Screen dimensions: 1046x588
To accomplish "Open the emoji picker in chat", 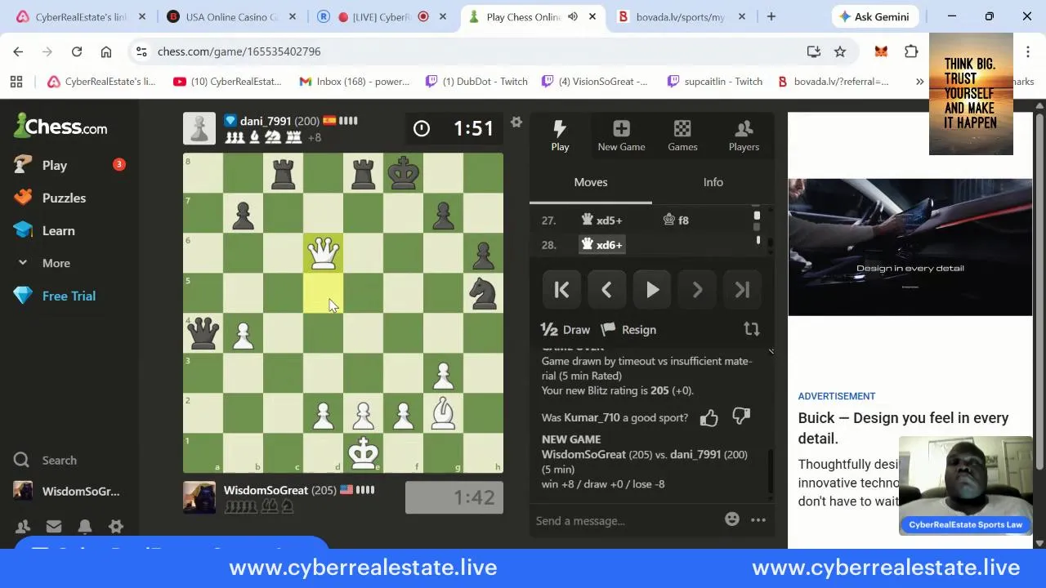I will click(x=731, y=519).
